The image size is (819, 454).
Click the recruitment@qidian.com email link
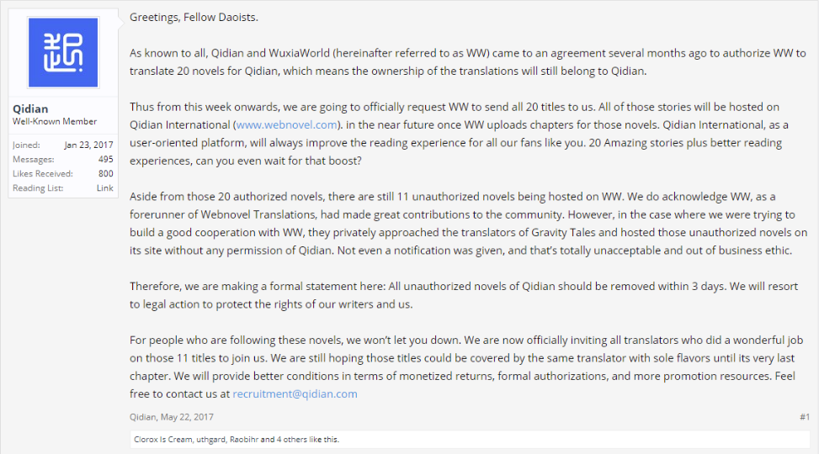295,393
